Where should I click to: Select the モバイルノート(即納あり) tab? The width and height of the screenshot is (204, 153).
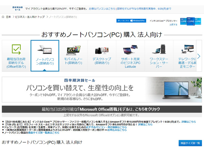point(73,56)
